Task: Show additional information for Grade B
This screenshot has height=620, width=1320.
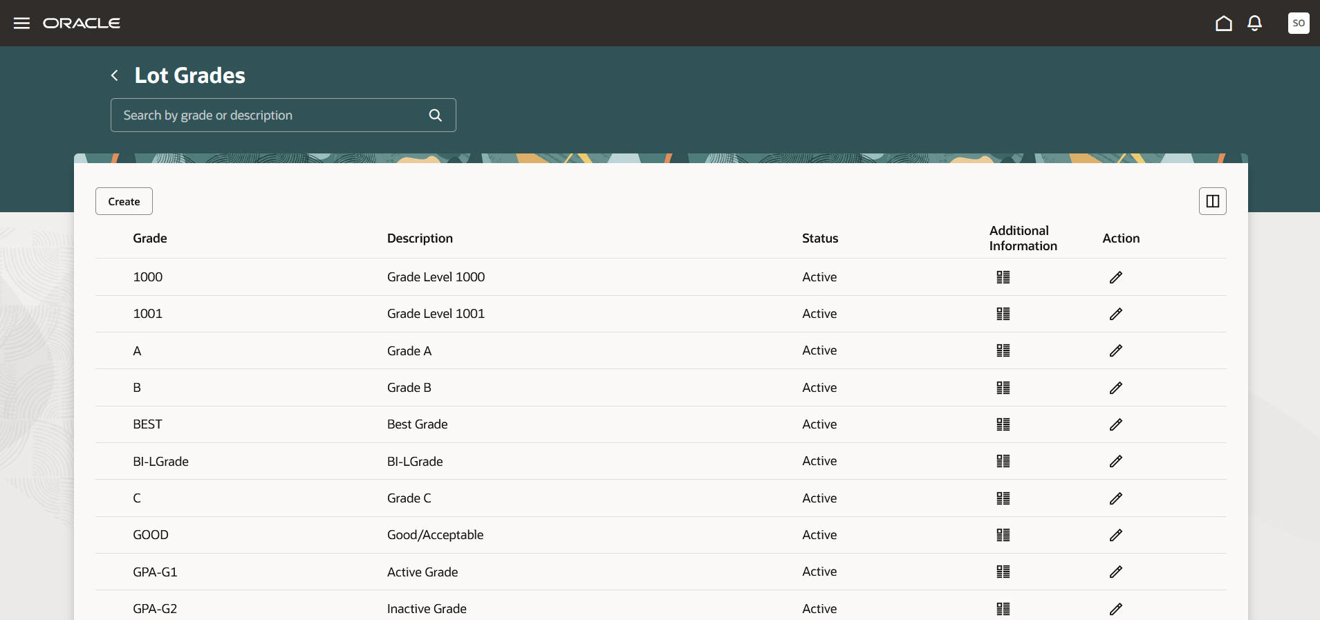Action: (1003, 388)
